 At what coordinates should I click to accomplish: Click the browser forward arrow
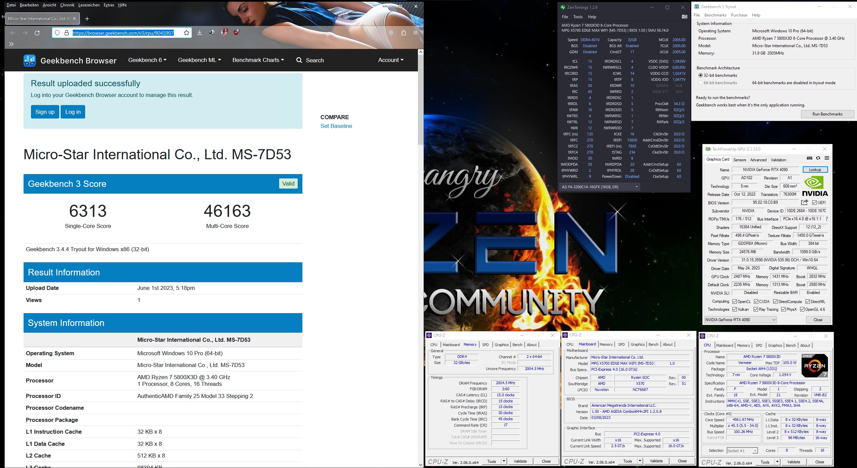pos(25,33)
